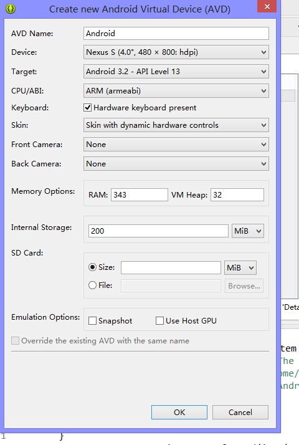This screenshot has width=299, height=445.
Task: Open SD Card size MiB unit dropdown
Action: [x=240, y=267]
